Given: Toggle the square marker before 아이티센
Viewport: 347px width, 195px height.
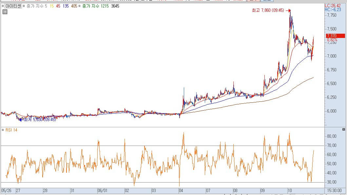Looking at the screenshot, I should point(3,6).
